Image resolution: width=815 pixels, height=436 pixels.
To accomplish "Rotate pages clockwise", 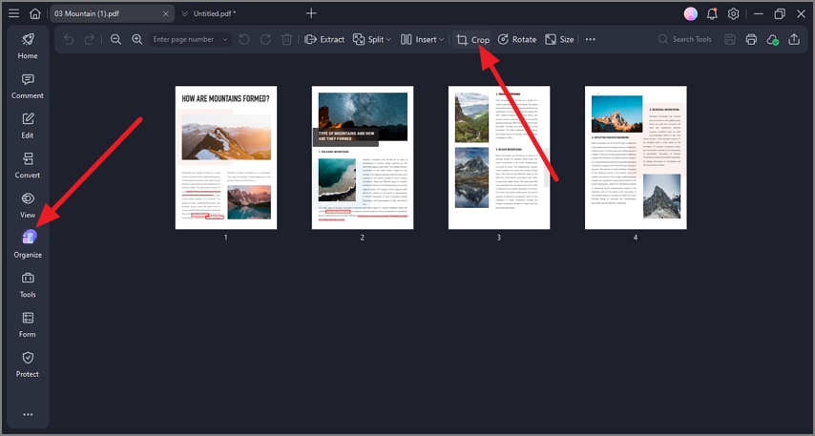I will [265, 39].
